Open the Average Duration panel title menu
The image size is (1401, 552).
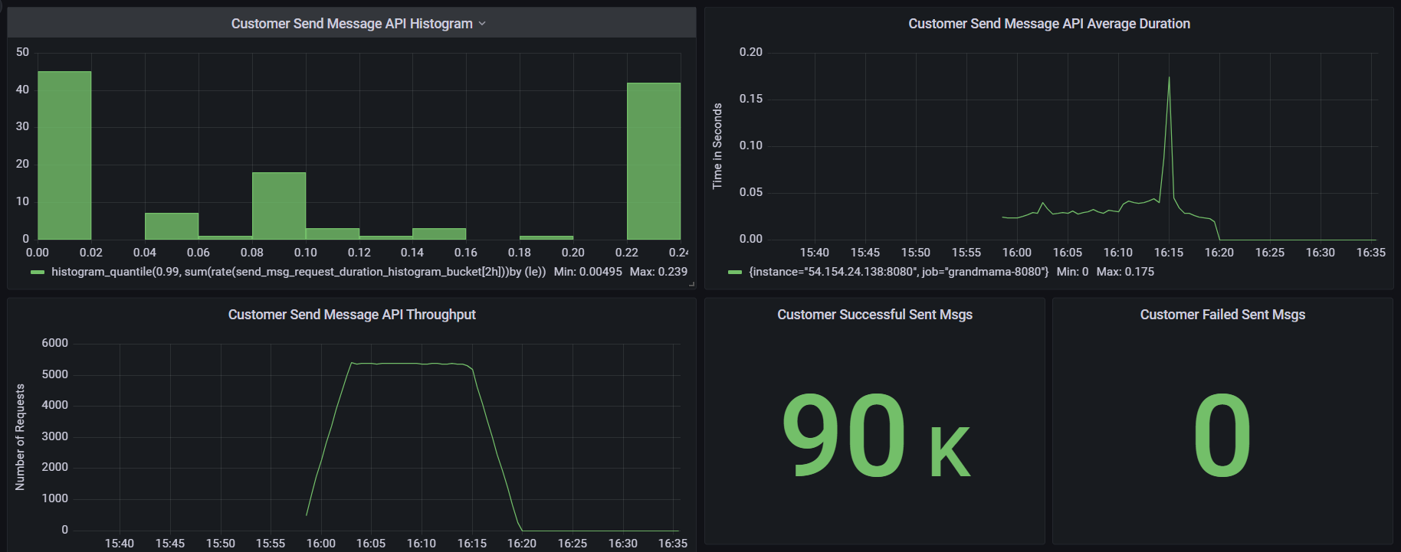pyautogui.click(x=1048, y=24)
